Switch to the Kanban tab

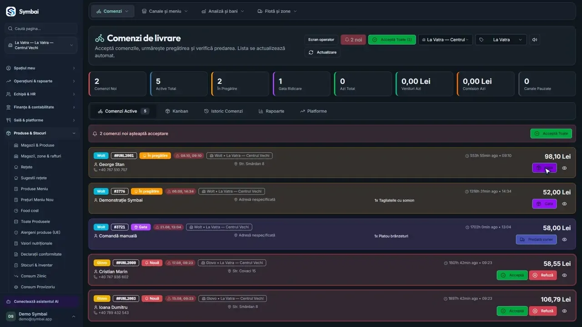point(176,111)
